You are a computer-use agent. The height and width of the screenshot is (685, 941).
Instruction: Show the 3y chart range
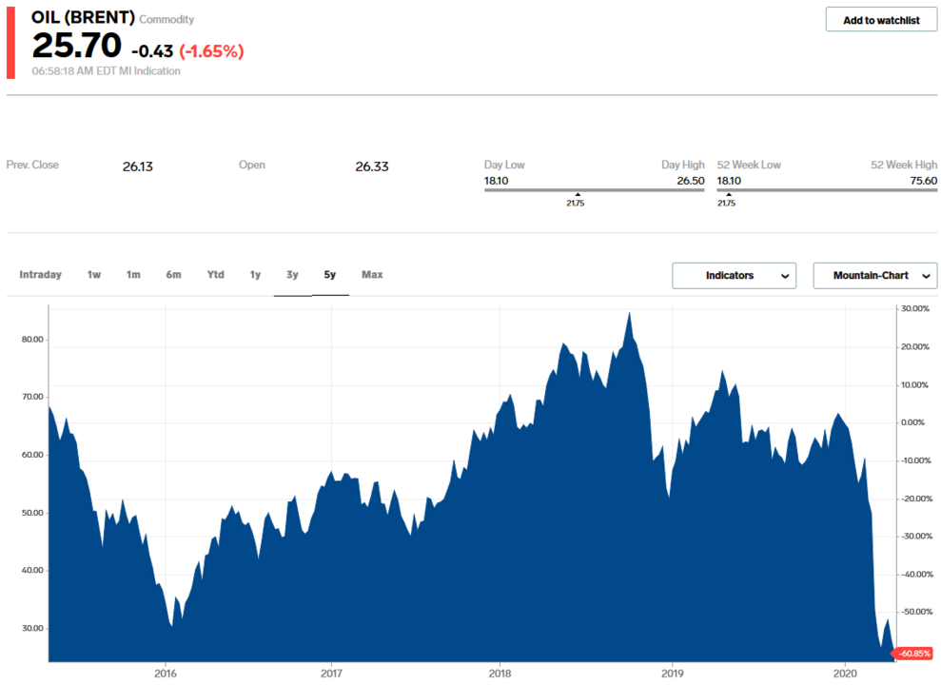point(292,275)
